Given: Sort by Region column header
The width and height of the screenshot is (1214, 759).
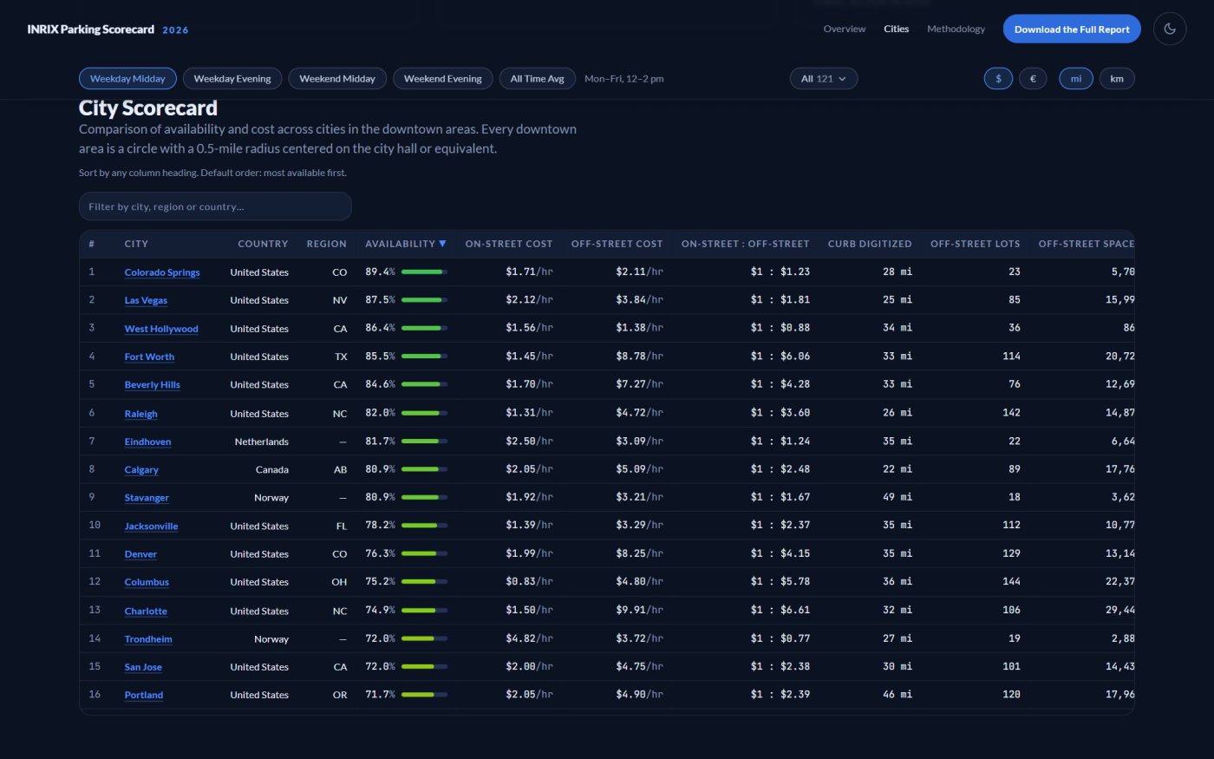Looking at the screenshot, I should pyautogui.click(x=326, y=244).
